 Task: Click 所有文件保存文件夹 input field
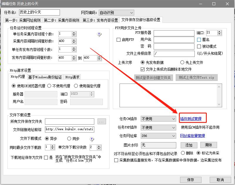click(x=70, y=122)
